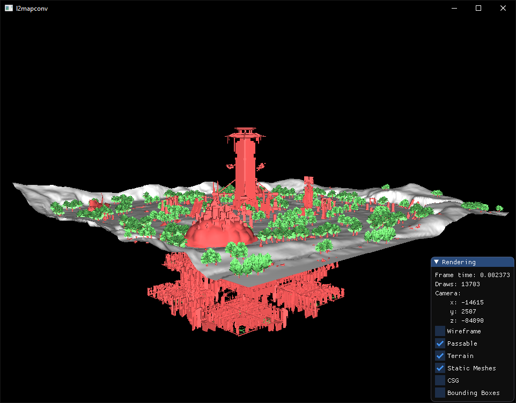Click the camera x: -14615 value
Screen dimensions: 516x403
467,302
